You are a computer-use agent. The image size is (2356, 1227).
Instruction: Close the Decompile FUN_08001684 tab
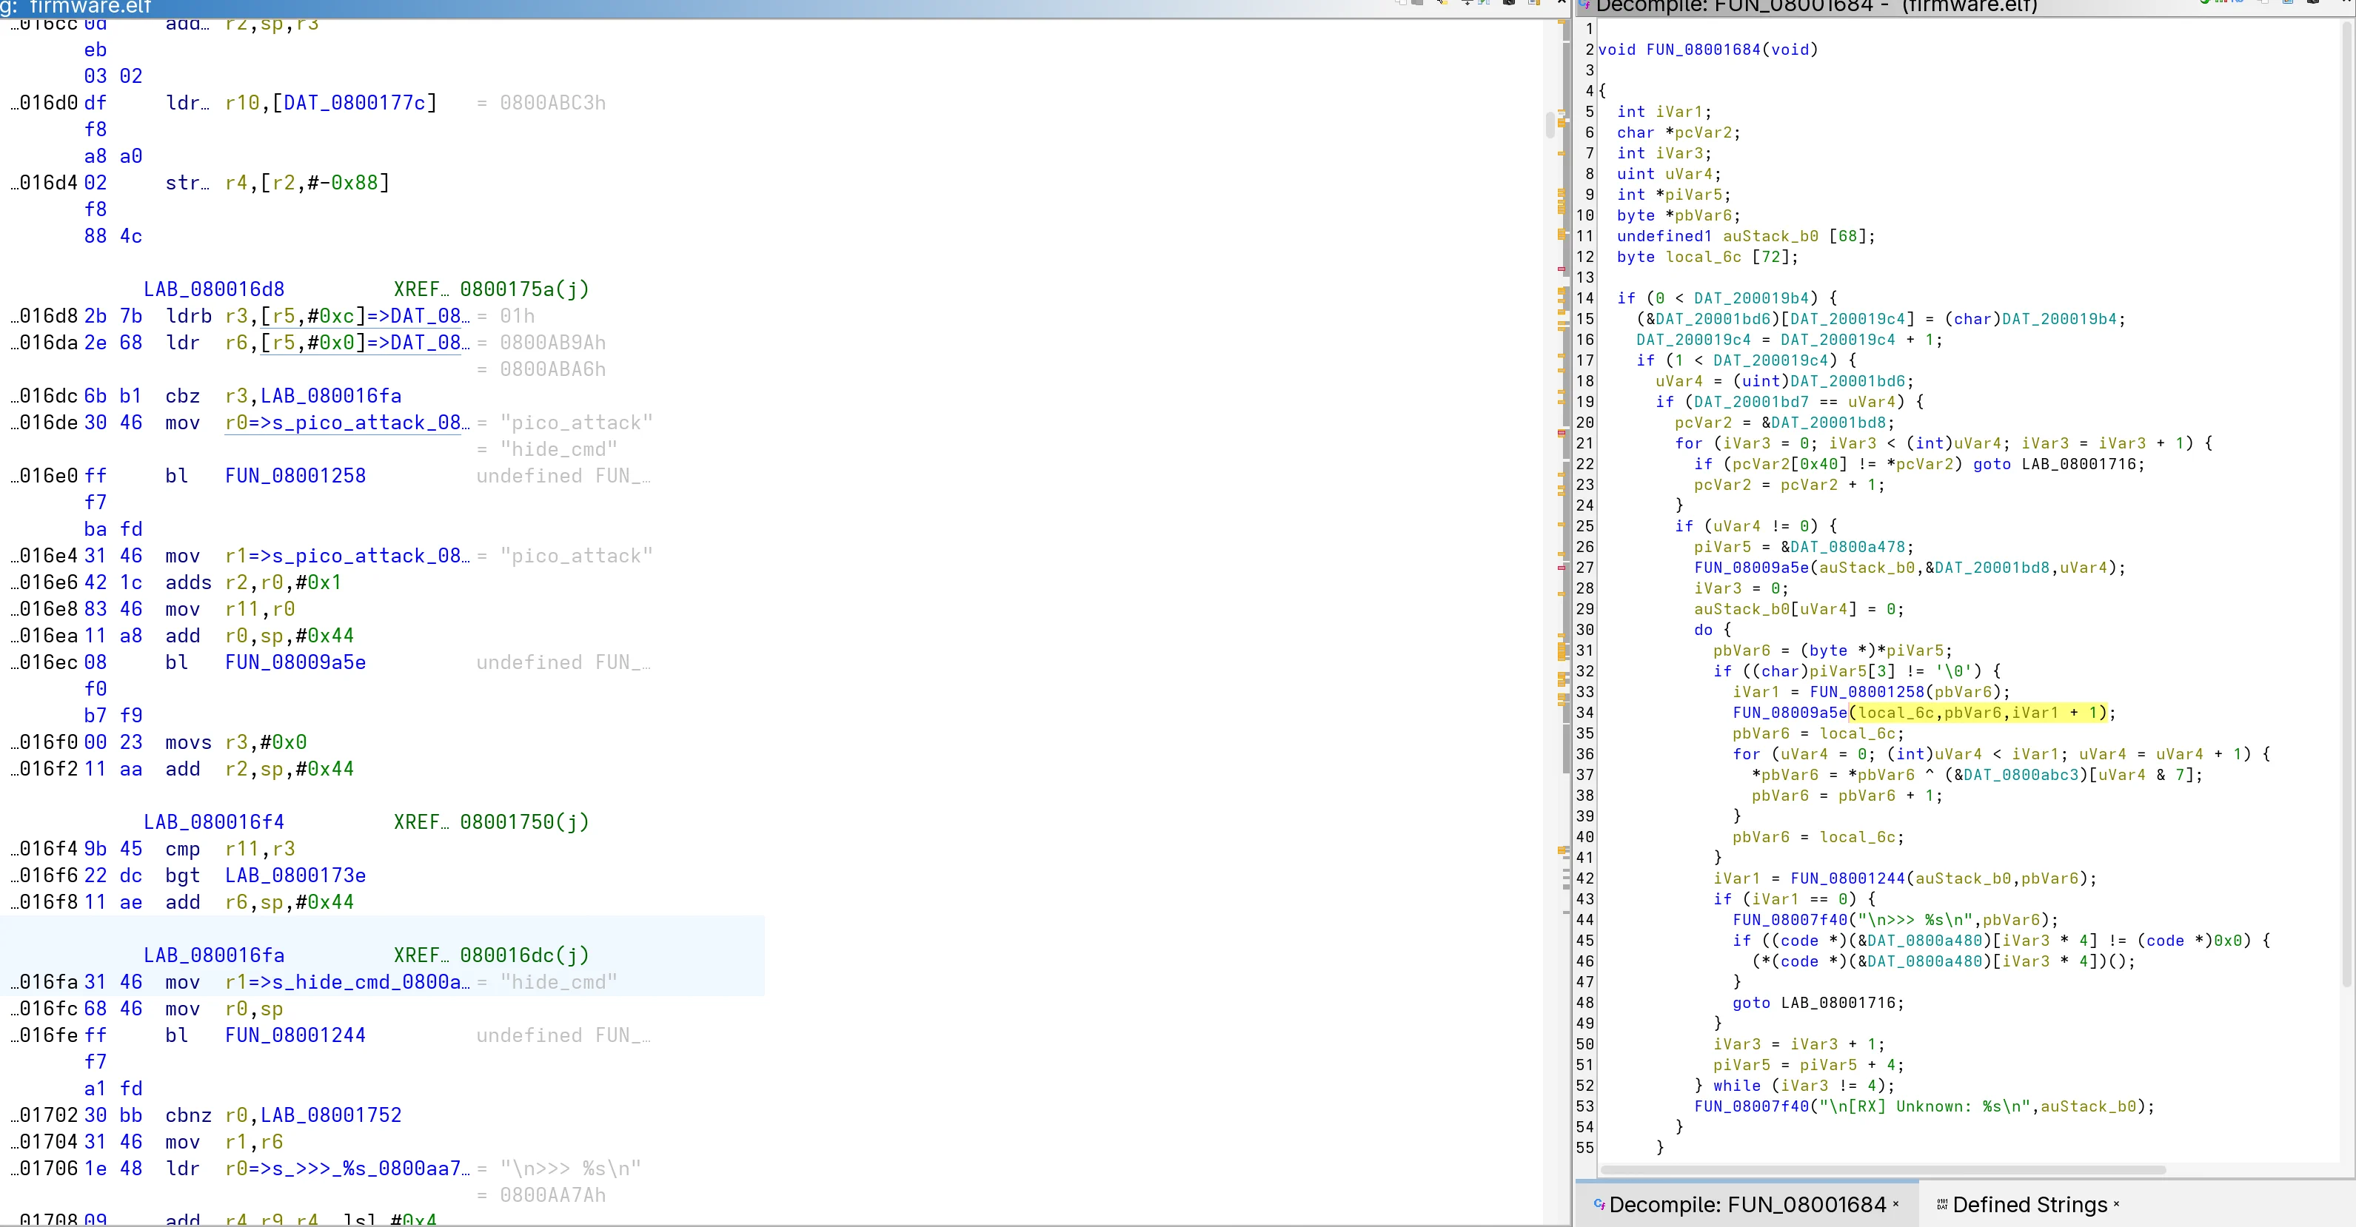1895,1203
